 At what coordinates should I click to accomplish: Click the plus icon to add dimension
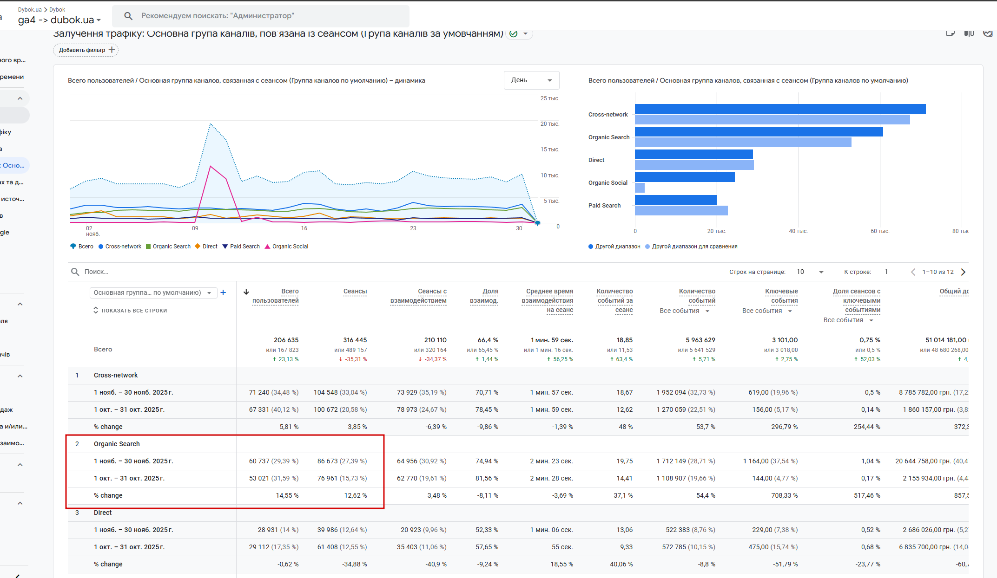click(223, 292)
